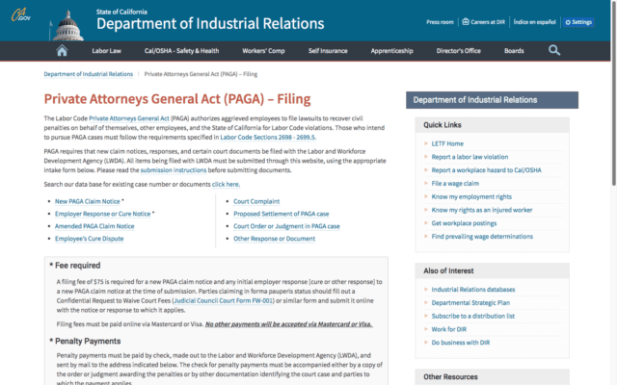Viewport: 617px width, 385px height.
Task: Open the Settings gear button
Action: click(579, 21)
